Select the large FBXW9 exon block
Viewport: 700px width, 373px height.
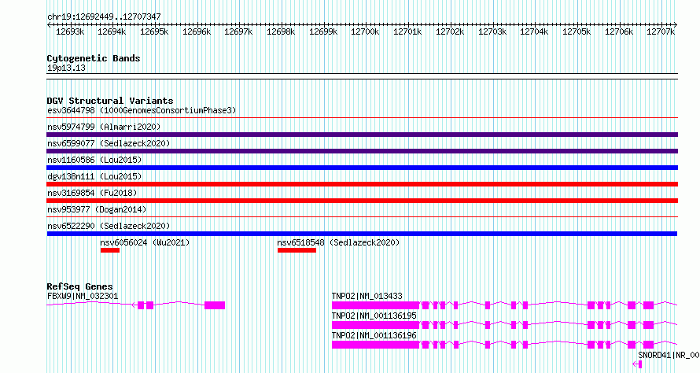tap(215, 305)
